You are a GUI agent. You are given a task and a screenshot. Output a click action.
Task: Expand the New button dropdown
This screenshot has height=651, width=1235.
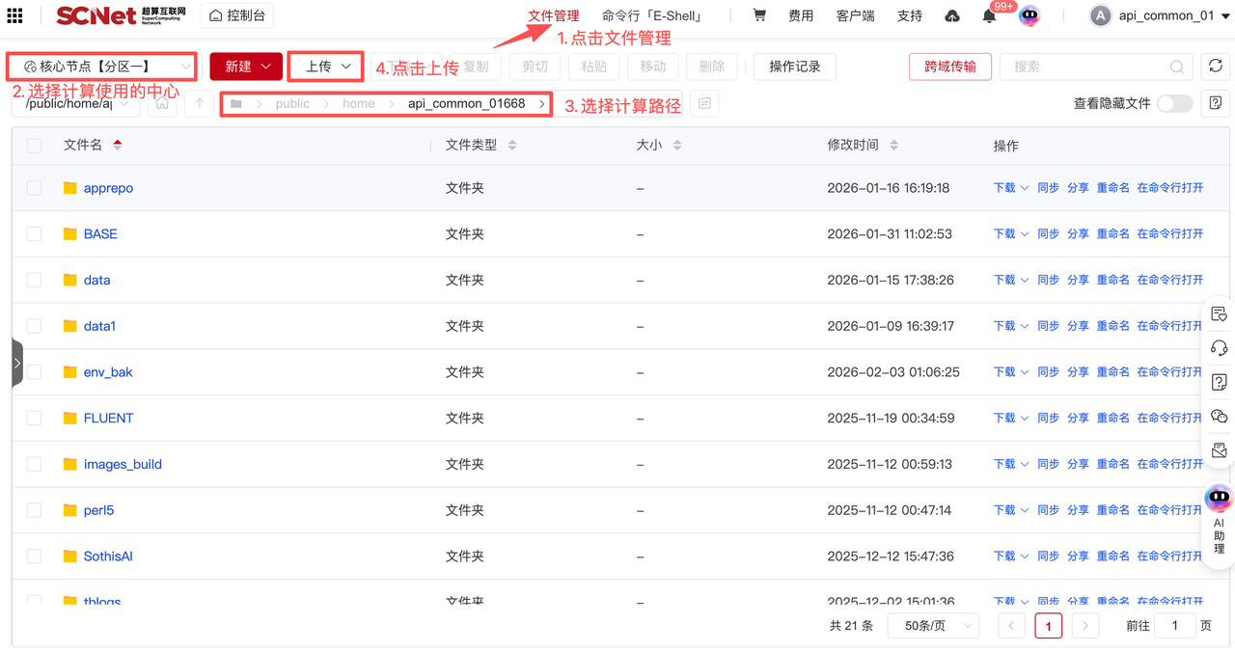tap(246, 67)
